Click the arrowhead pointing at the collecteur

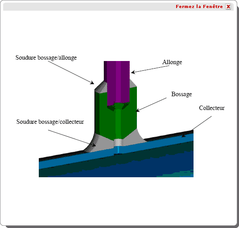click(184, 135)
